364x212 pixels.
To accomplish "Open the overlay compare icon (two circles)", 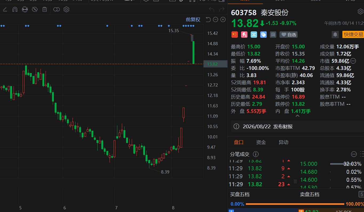I will pyautogui.click(x=56, y=10).
